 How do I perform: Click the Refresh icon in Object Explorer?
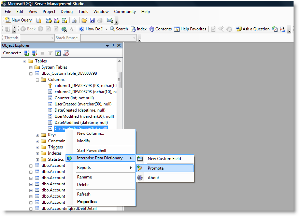point(58,53)
